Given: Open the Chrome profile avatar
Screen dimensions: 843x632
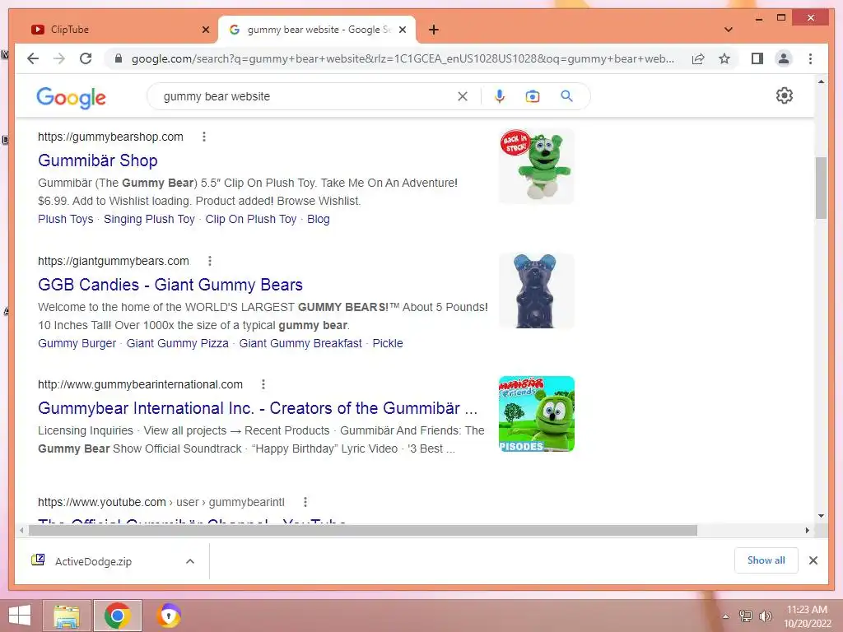Looking at the screenshot, I should click(784, 58).
